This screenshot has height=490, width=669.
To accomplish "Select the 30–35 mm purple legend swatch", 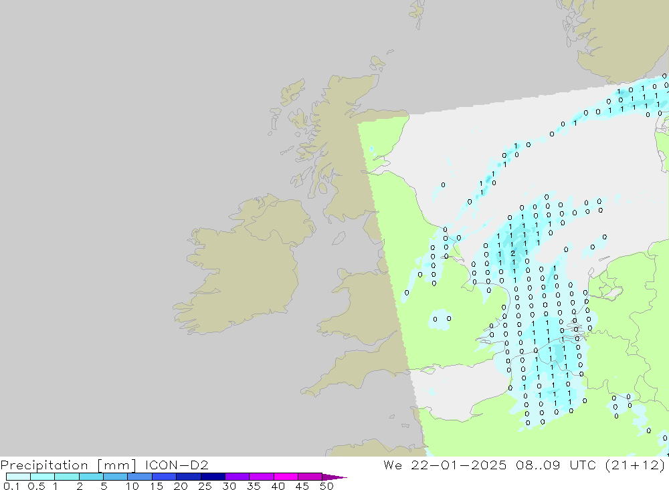I will [237, 477].
